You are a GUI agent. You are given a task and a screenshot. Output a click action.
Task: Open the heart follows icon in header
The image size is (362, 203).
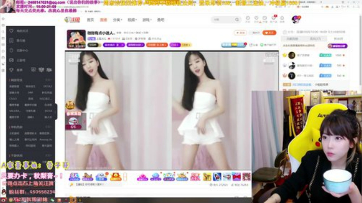256,19
